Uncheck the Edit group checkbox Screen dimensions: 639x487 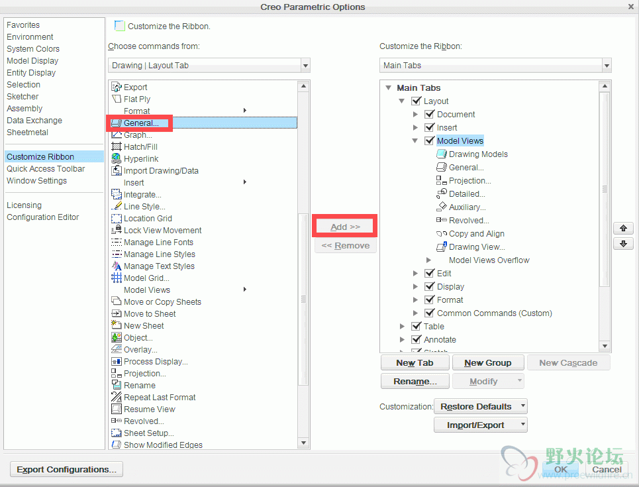point(429,273)
